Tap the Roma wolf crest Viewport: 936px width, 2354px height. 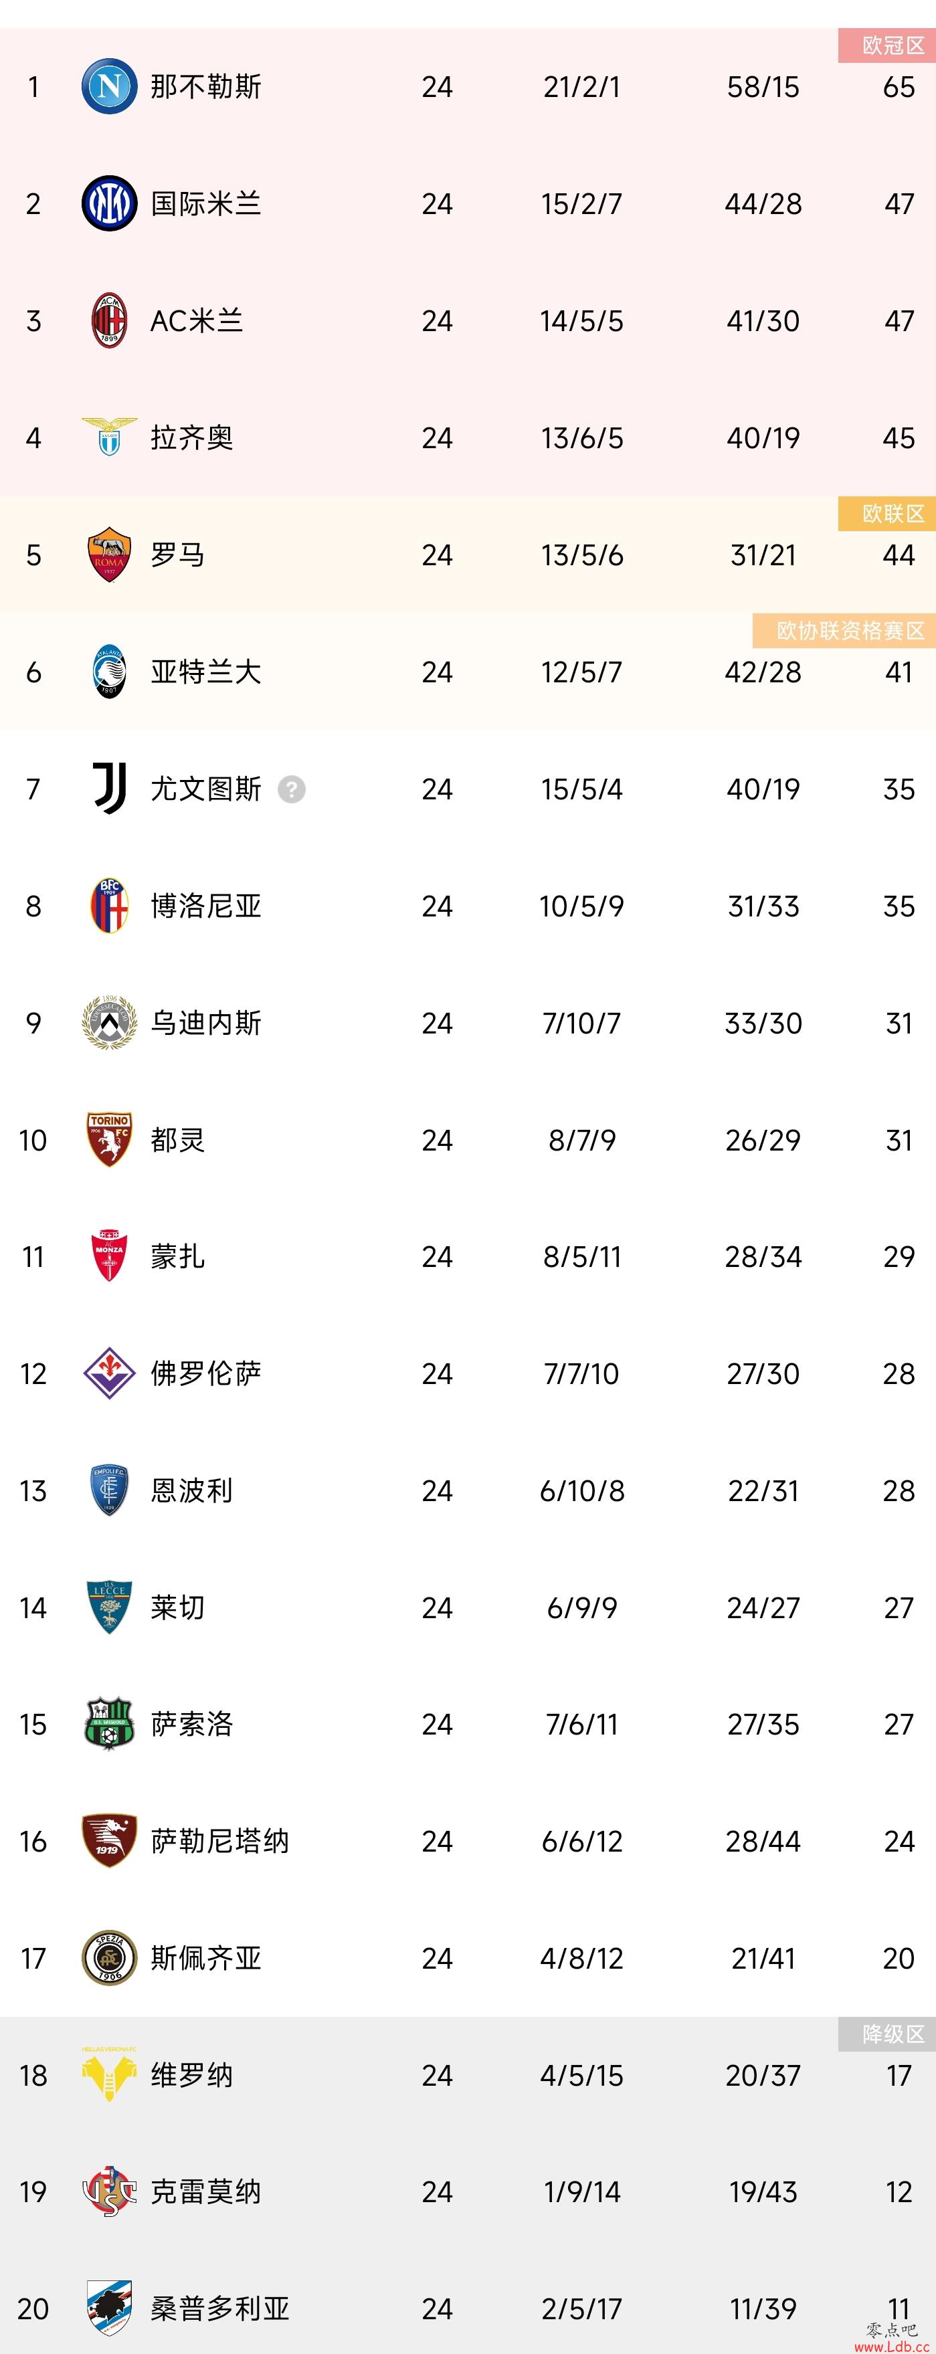click(x=110, y=555)
